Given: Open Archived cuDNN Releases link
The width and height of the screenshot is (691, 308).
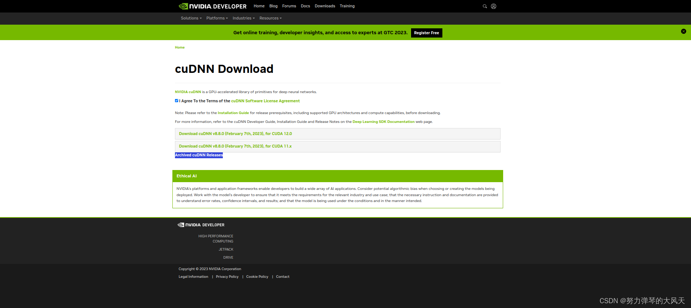Looking at the screenshot, I should [199, 155].
